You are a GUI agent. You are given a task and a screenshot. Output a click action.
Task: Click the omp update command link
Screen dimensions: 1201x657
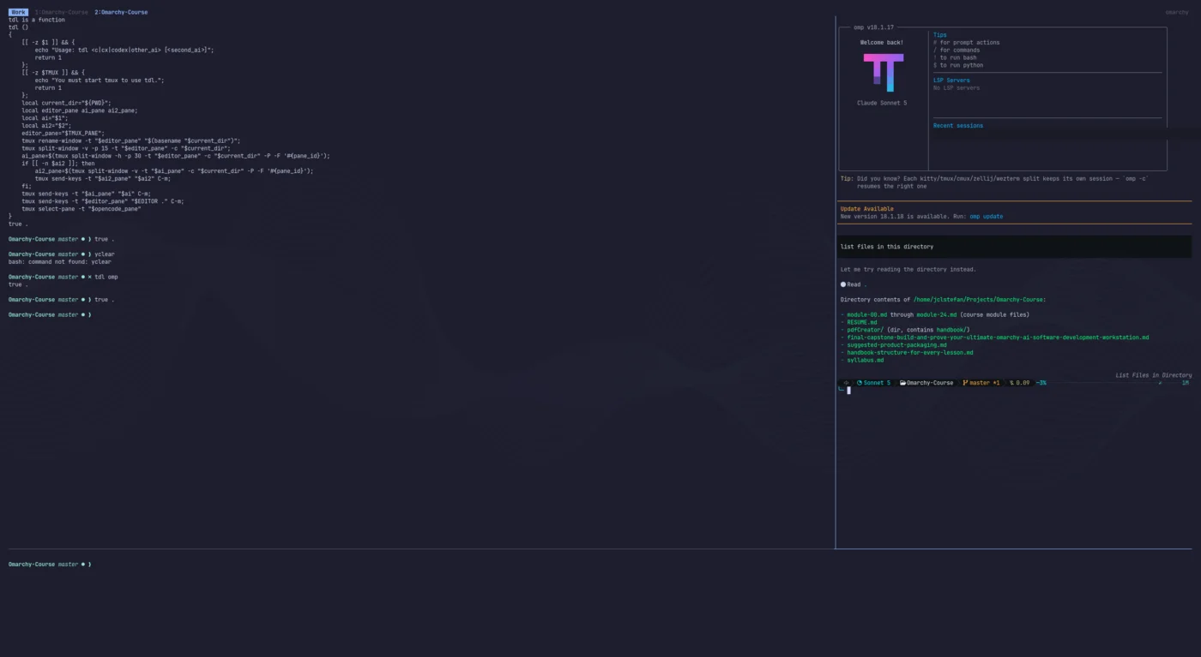986,217
